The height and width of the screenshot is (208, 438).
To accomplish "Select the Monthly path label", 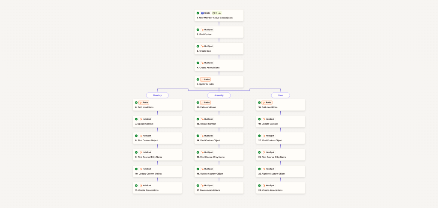I will click(x=157, y=95).
